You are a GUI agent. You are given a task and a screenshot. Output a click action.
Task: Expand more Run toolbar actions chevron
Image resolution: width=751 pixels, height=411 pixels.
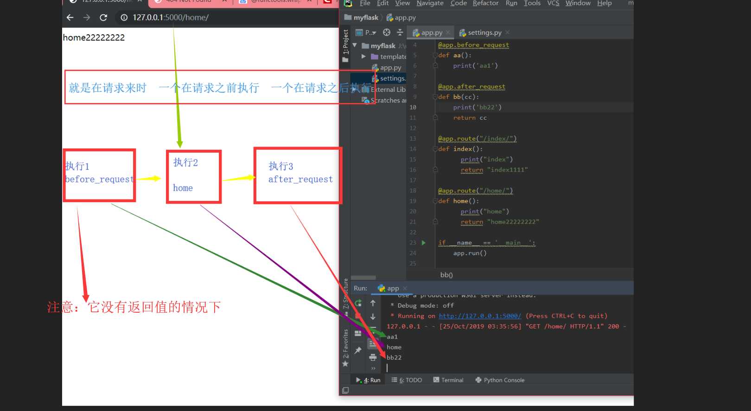pos(373,368)
